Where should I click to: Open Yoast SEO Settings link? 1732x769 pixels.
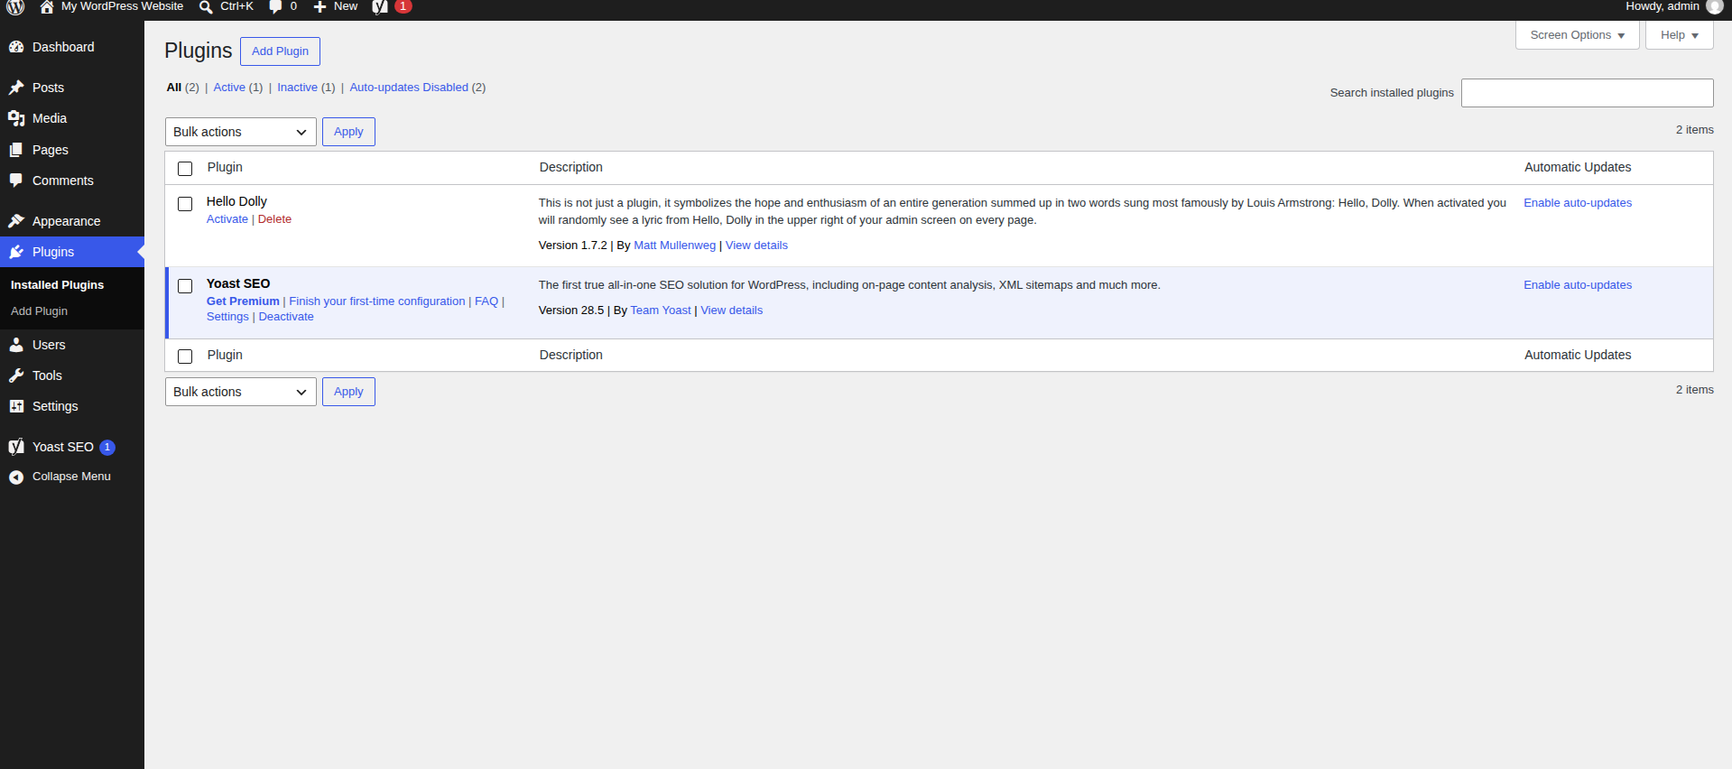point(227,317)
